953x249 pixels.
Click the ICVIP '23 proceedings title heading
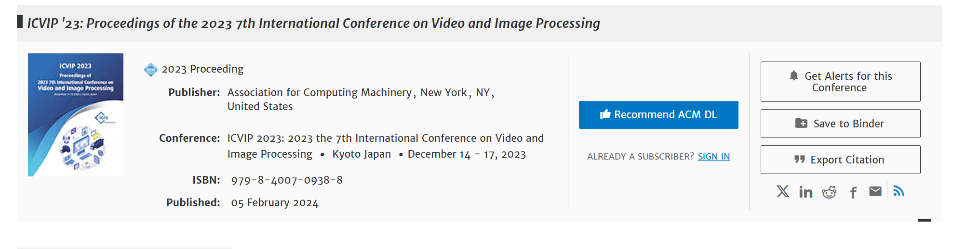coord(313,23)
